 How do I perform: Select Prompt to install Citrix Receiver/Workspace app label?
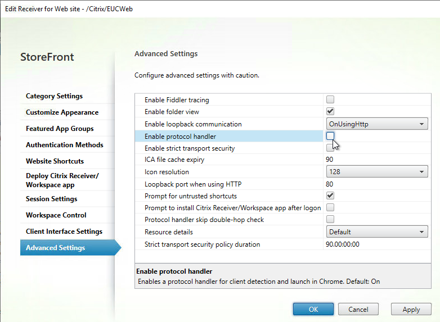232,208
